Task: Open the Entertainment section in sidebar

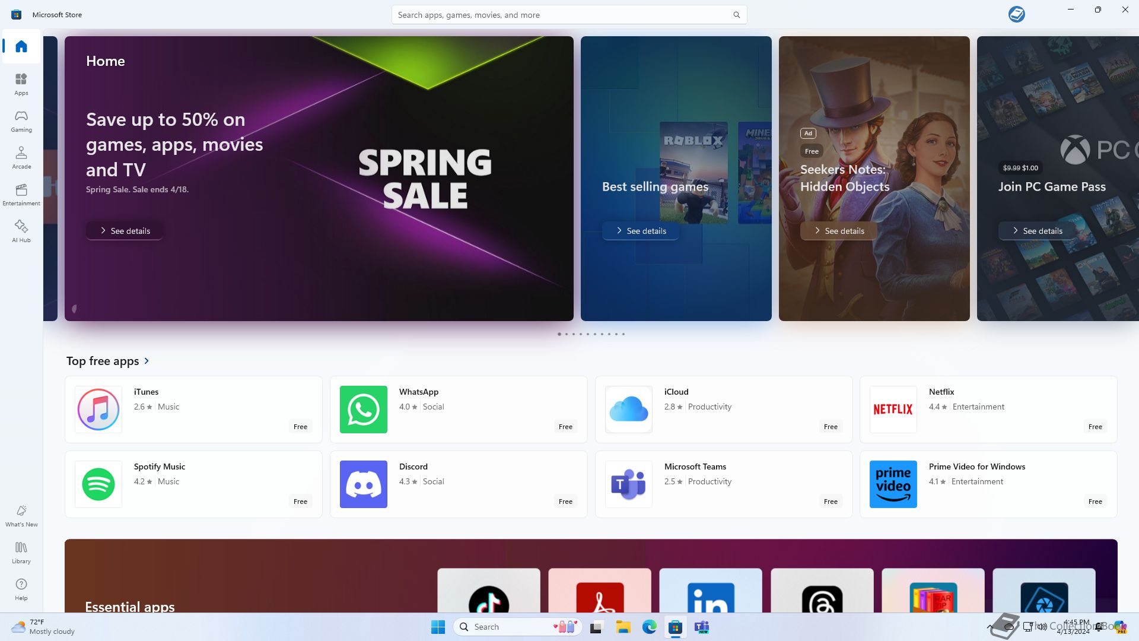Action: coord(21,194)
